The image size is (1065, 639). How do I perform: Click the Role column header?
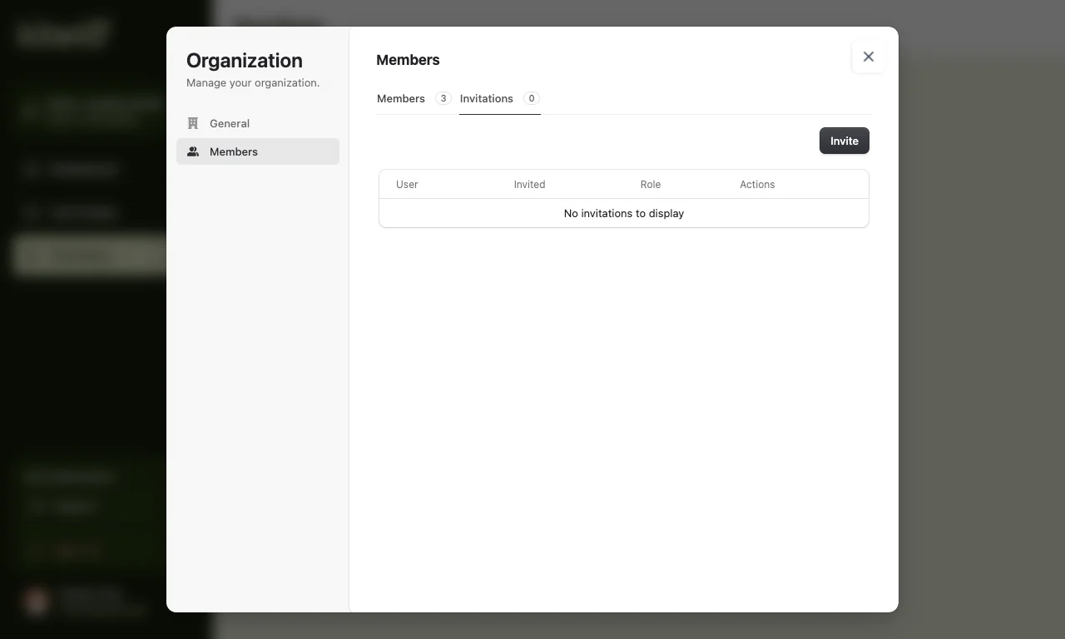tap(650, 185)
